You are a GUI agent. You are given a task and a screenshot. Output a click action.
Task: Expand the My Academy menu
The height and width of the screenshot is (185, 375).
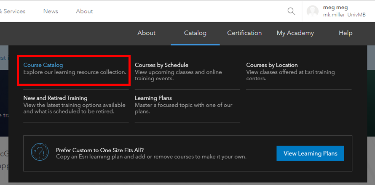tap(295, 33)
